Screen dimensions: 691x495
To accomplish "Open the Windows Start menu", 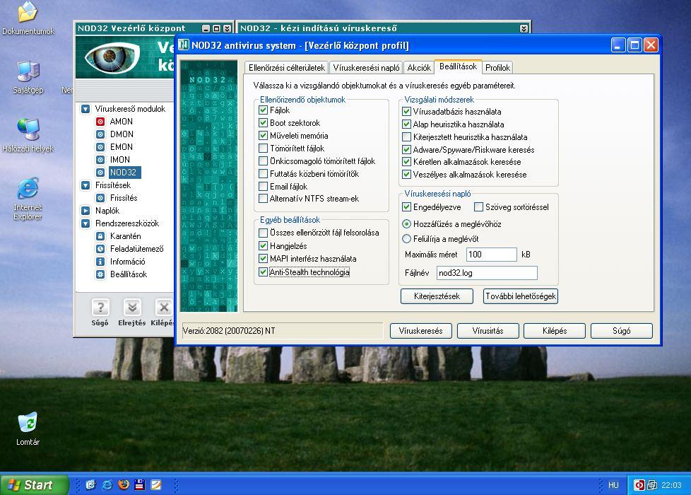I will pos(34,485).
